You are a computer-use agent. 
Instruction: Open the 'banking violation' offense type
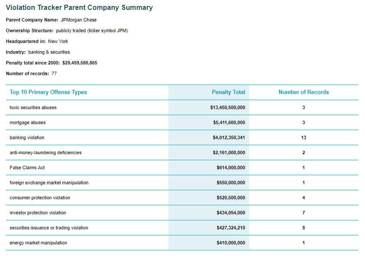point(27,137)
